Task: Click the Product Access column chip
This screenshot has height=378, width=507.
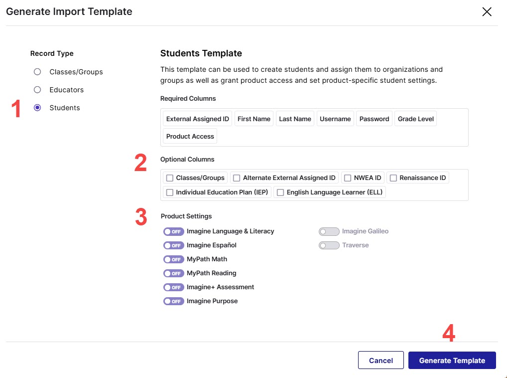Action: point(190,136)
